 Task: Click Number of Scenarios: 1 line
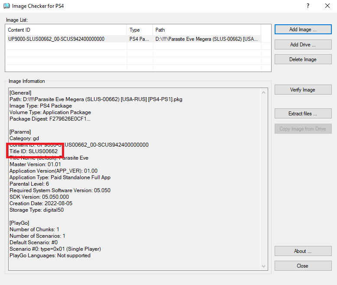pos(37,236)
